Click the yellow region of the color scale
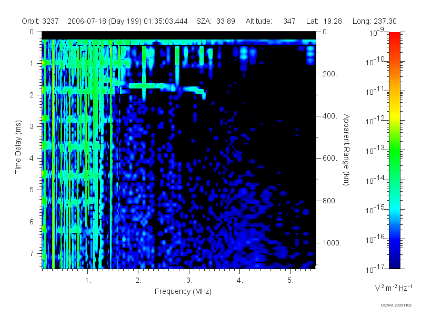Image resolution: width=421 pixels, height=316 pixels. click(395, 115)
